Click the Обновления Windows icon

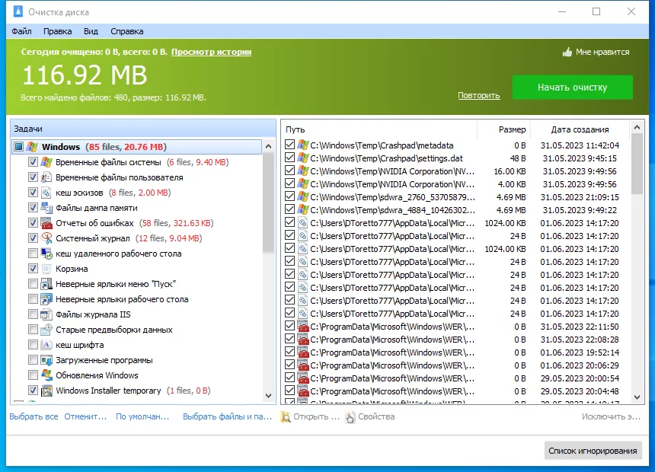(46, 375)
